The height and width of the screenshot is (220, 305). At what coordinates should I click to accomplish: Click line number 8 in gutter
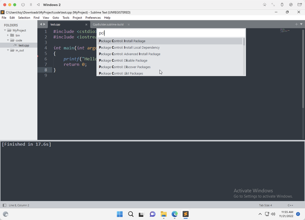[46, 70]
